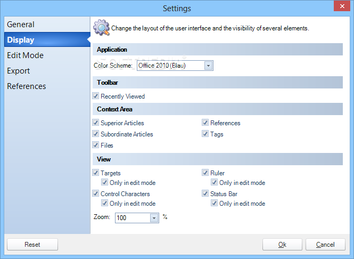Toggle the Status Bar checkbox
This screenshot has height=259, width=354.
pyautogui.click(x=205, y=193)
